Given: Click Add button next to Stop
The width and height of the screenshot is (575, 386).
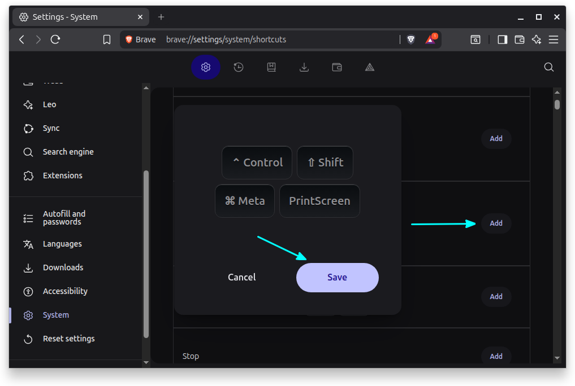Looking at the screenshot, I should [x=496, y=356].
